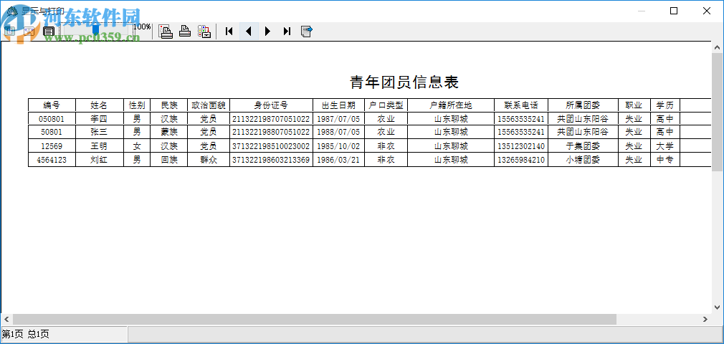Click the 姓名 column header
This screenshot has height=344, width=724.
tap(99, 105)
